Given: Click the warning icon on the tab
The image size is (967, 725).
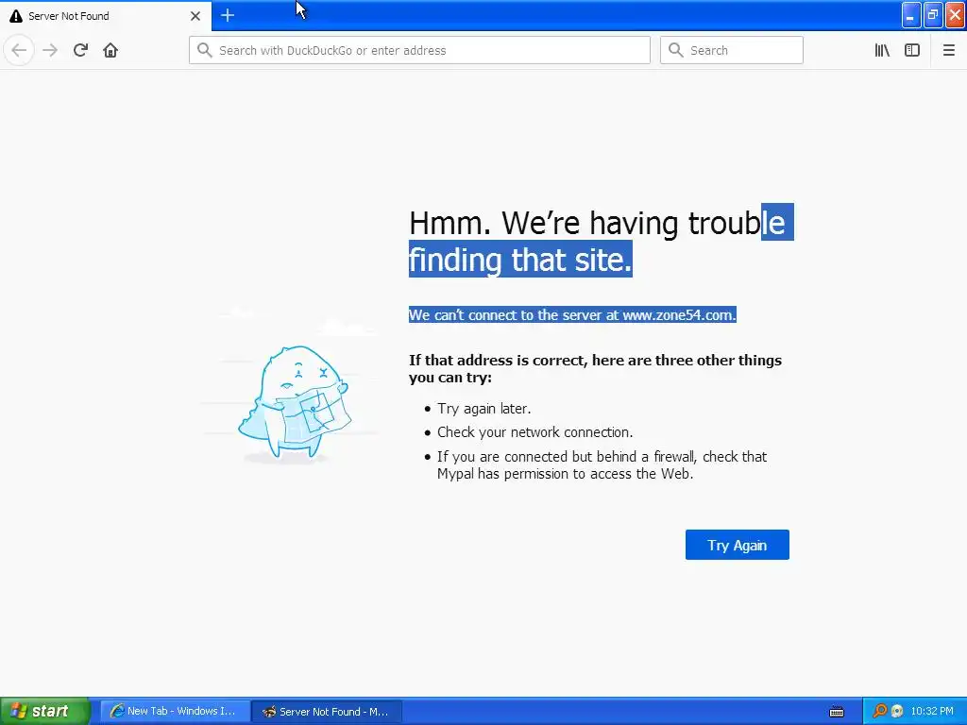Looking at the screenshot, I should tap(16, 16).
